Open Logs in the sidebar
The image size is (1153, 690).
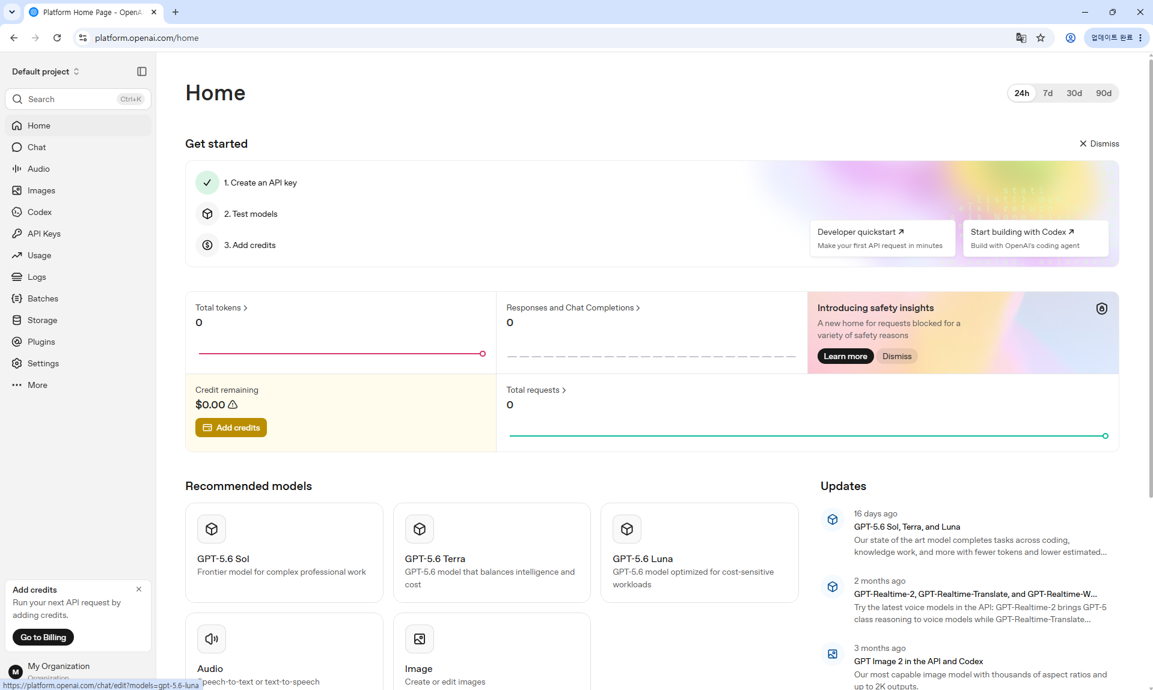78,277
